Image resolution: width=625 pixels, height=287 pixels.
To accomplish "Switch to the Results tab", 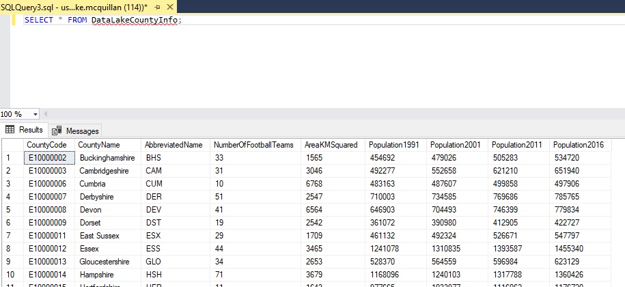I will [30, 130].
